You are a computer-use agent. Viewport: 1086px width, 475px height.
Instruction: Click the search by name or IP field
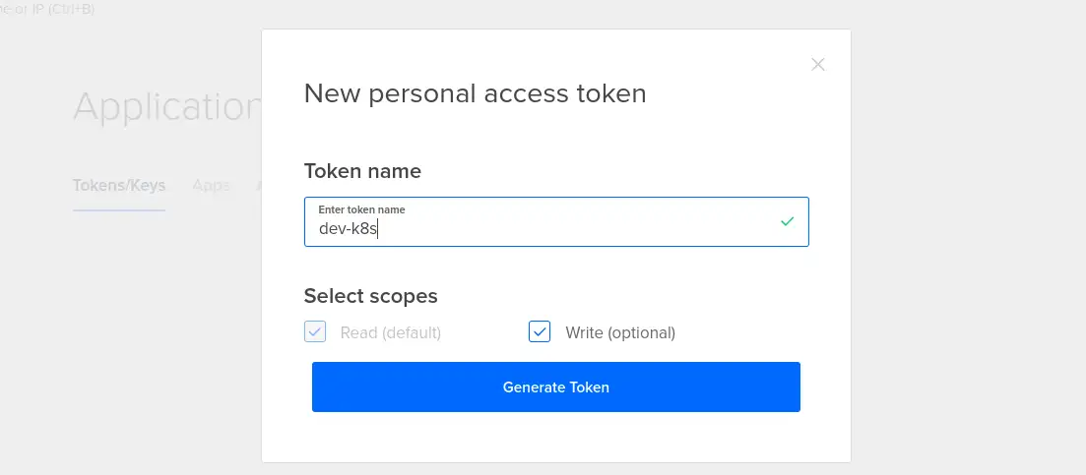point(47,9)
